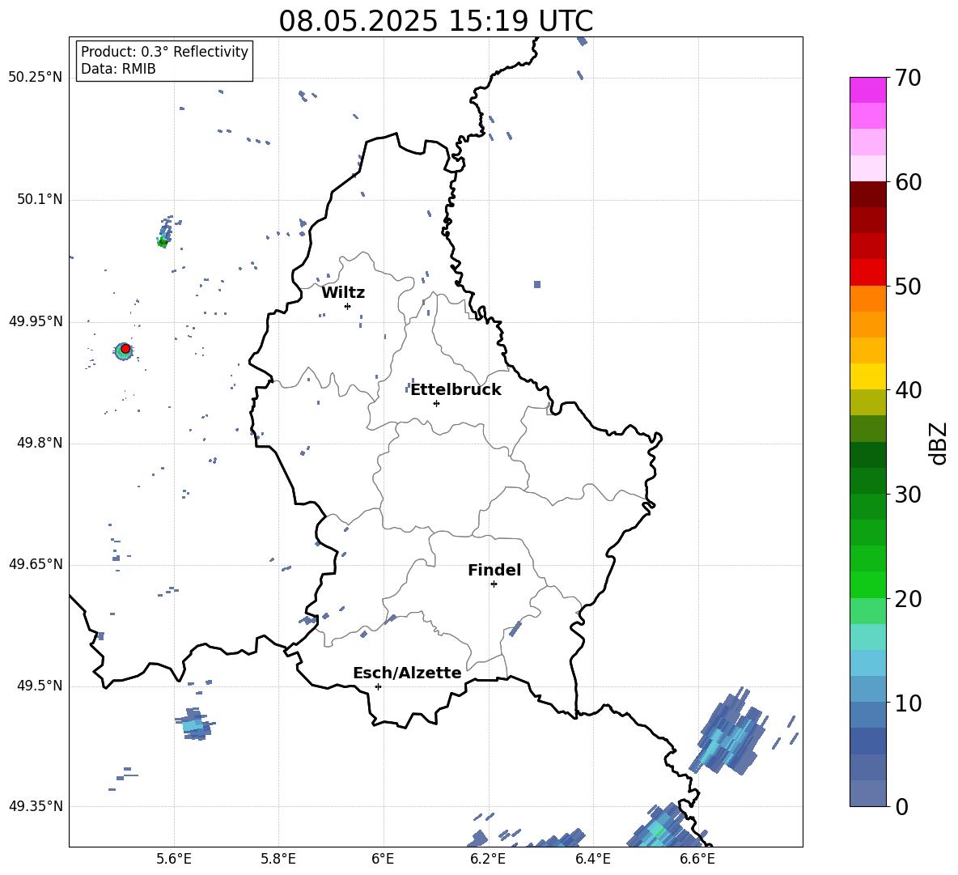Pick the orange swatch just under 50
Screen dimensions: 958x875
click(867, 298)
